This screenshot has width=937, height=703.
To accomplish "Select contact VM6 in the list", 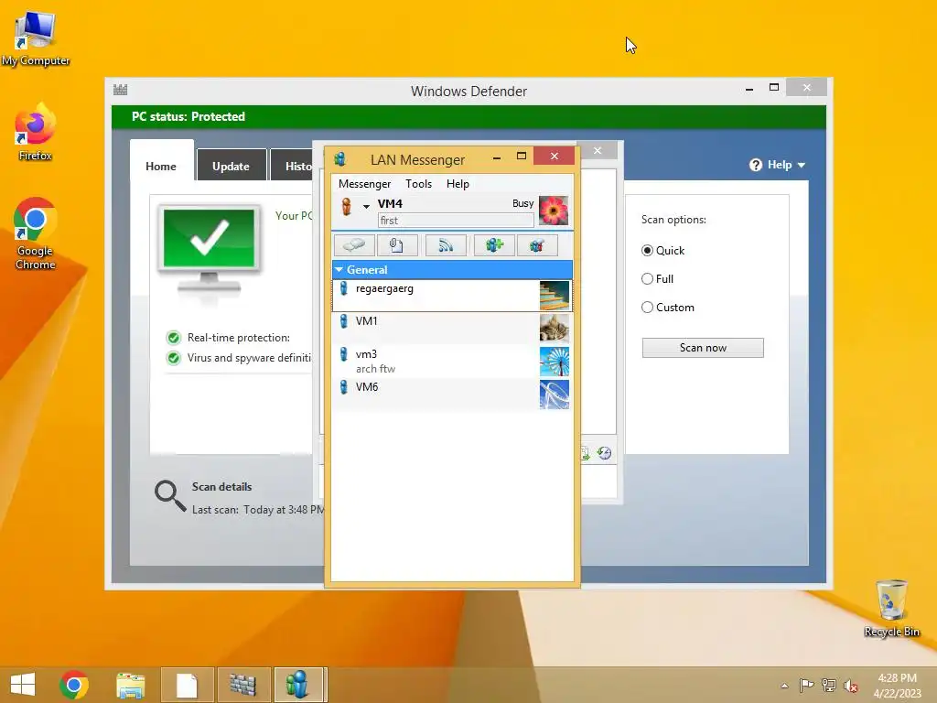I will tap(452, 395).
